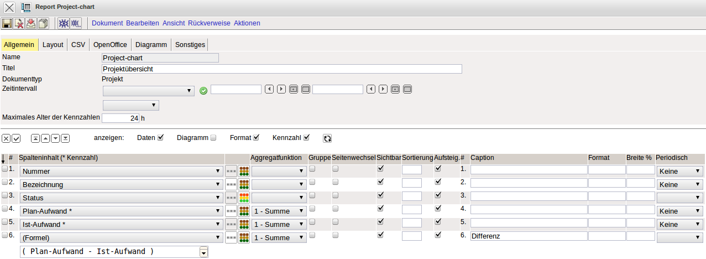
Task: Uncheck the Daten display checkbox
Action: [161, 138]
